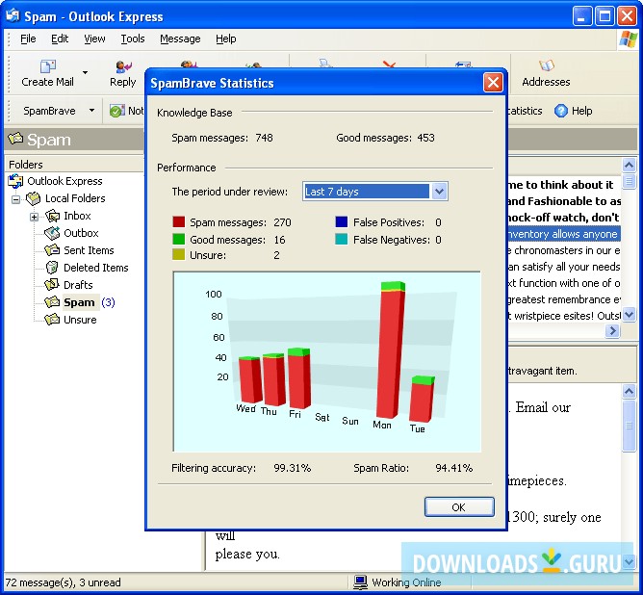
Task: Click the Mon bar in the chart
Action: click(x=390, y=349)
